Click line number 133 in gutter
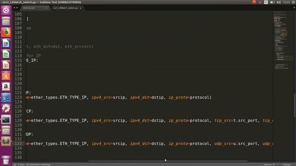Screen dimensions: 296x166 pos(18,143)
